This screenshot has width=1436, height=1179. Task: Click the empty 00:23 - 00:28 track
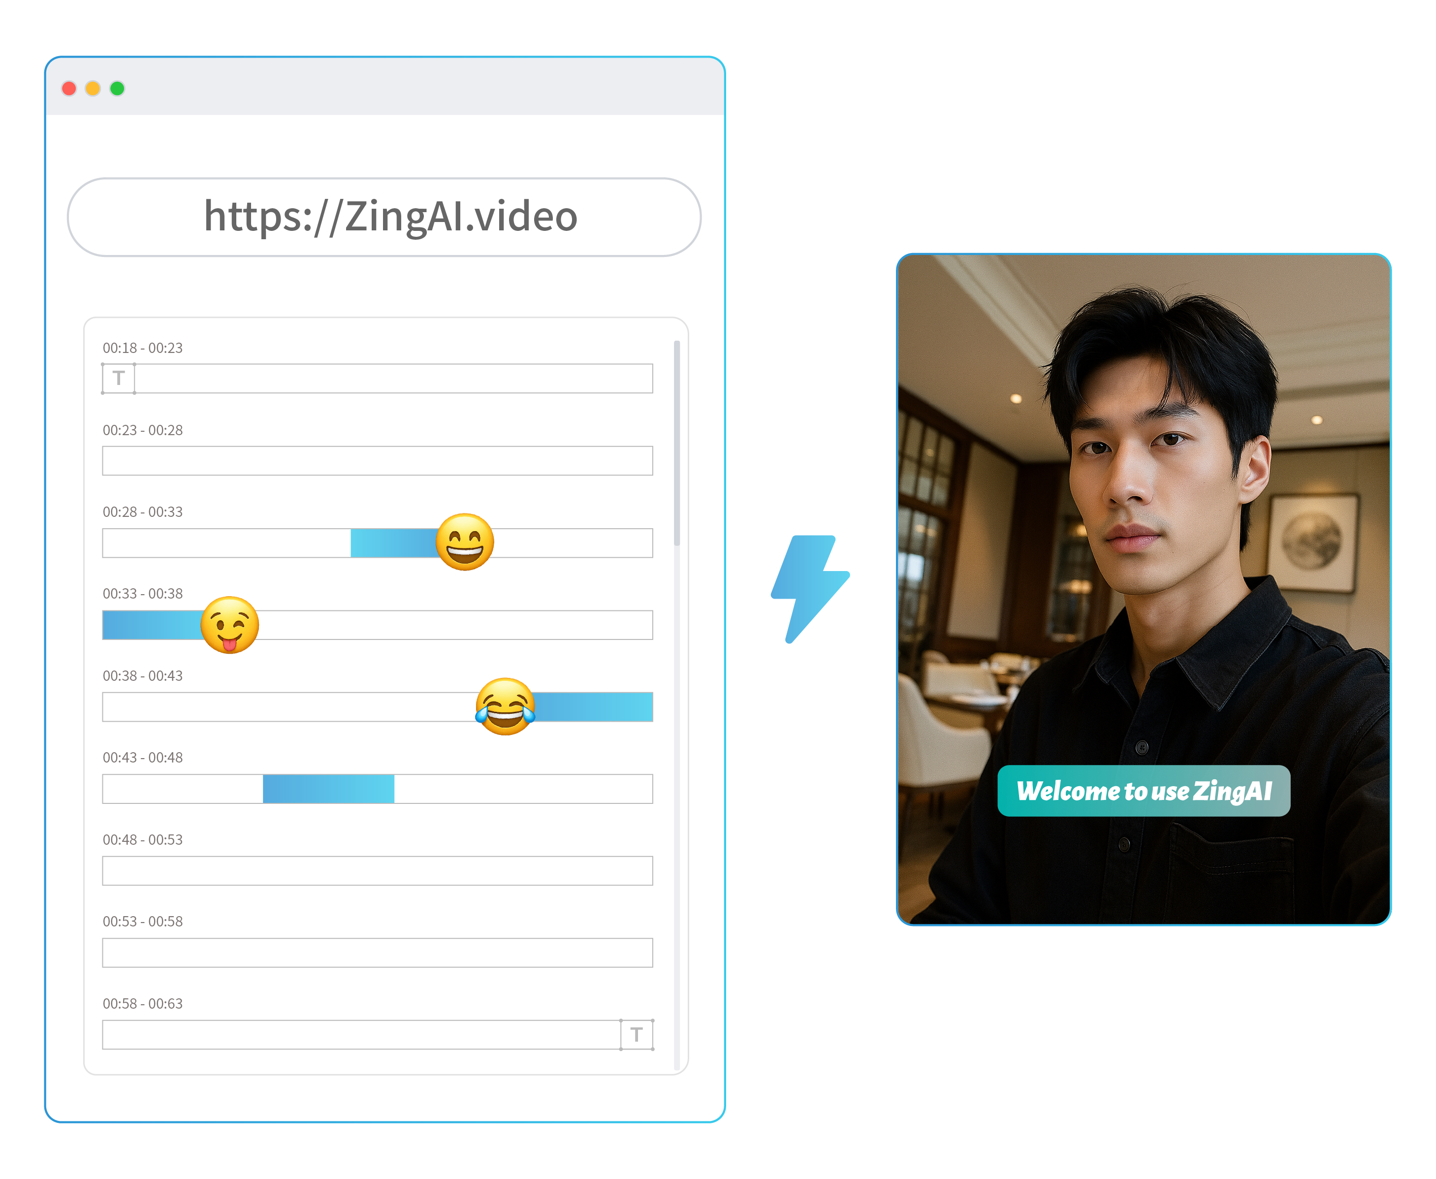pos(377,460)
